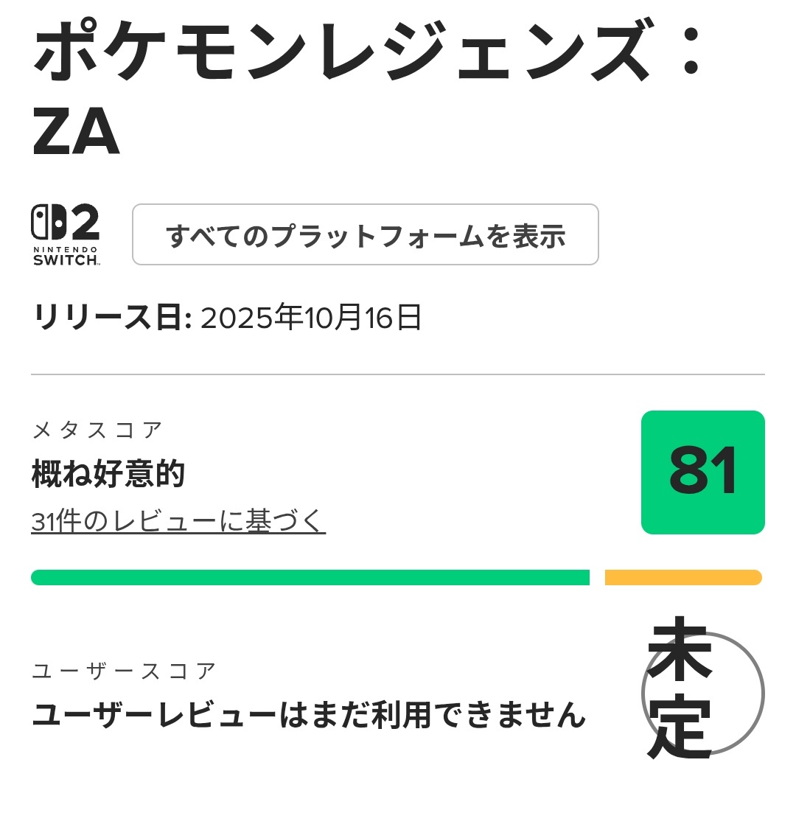Click the ユーザーレビューはまだ利用できません message
This screenshot has height=827, width=796.
[309, 715]
